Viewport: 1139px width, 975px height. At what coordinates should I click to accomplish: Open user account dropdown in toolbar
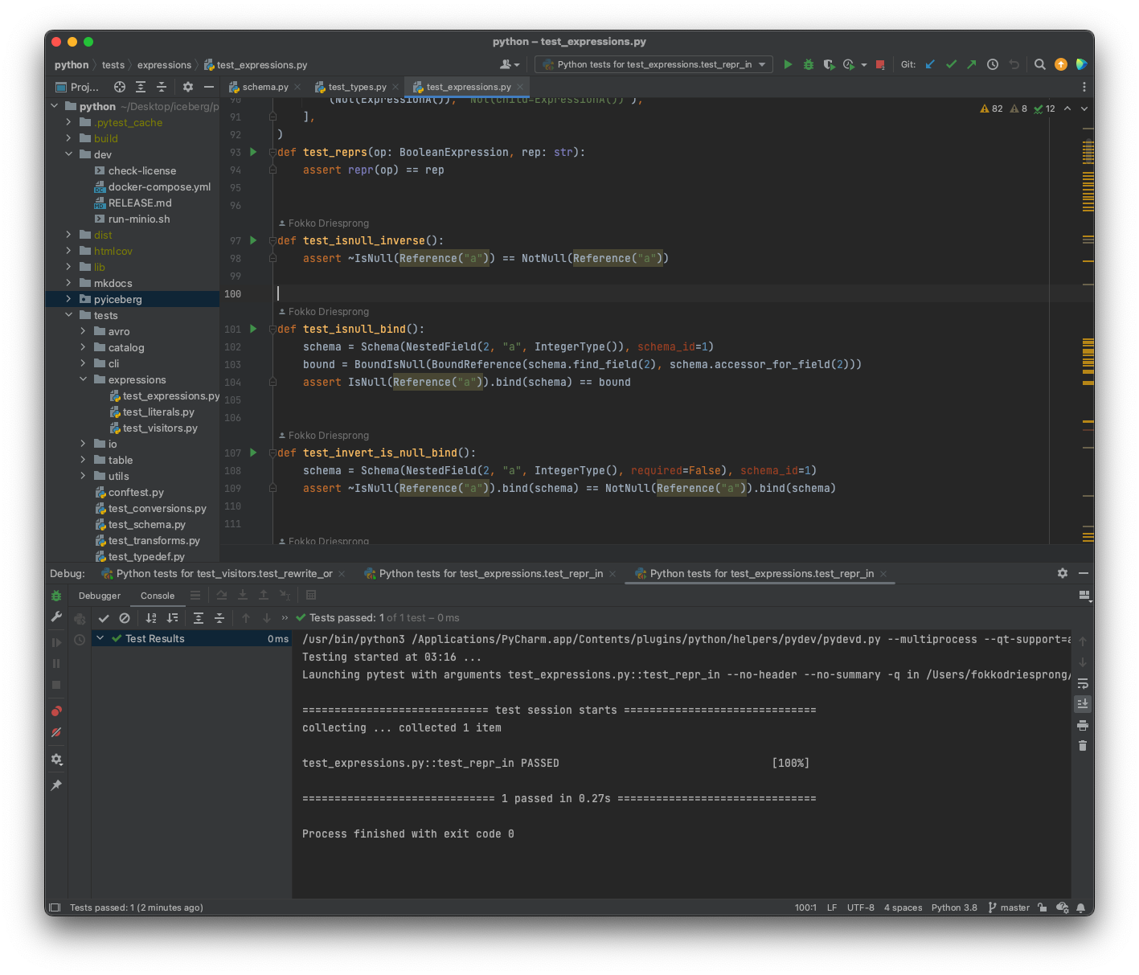(510, 64)
